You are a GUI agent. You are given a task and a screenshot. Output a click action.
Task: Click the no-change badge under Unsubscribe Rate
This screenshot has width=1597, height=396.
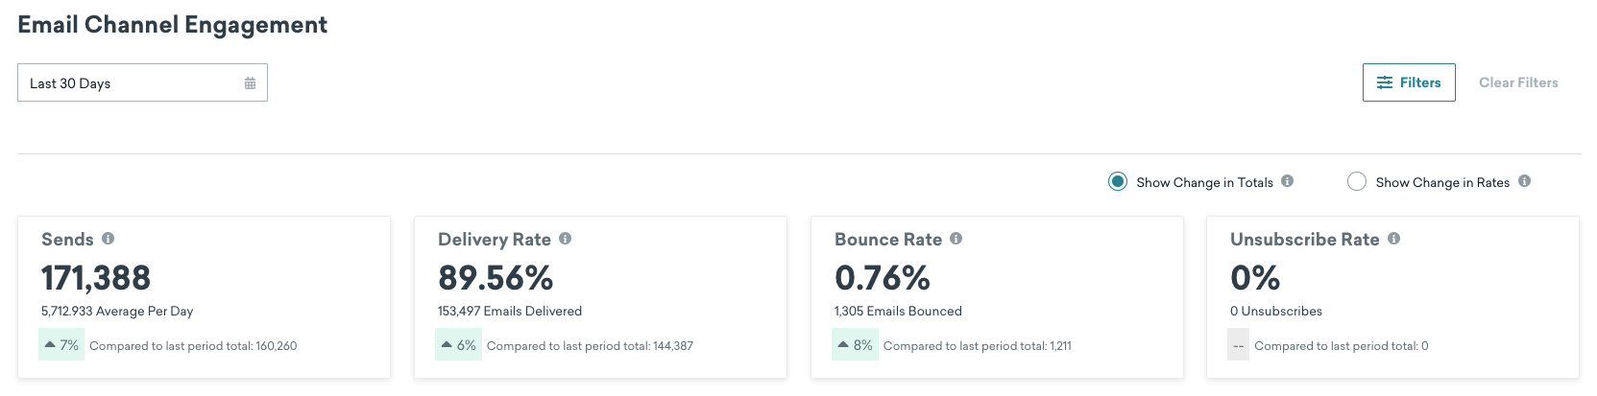(x=1239, y=345)
